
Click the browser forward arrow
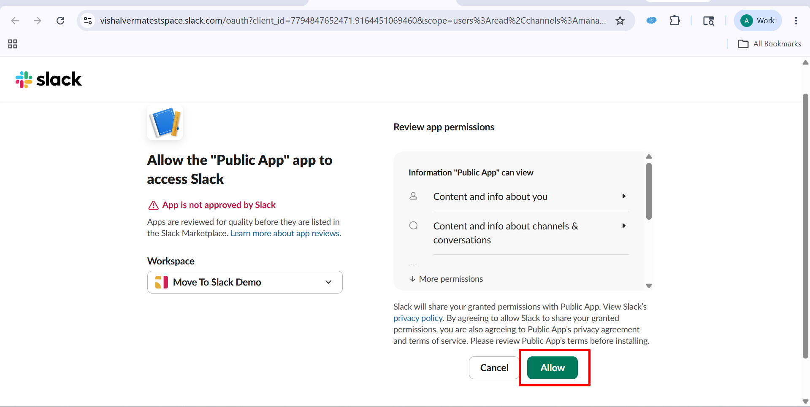click(x=38, y=21)
